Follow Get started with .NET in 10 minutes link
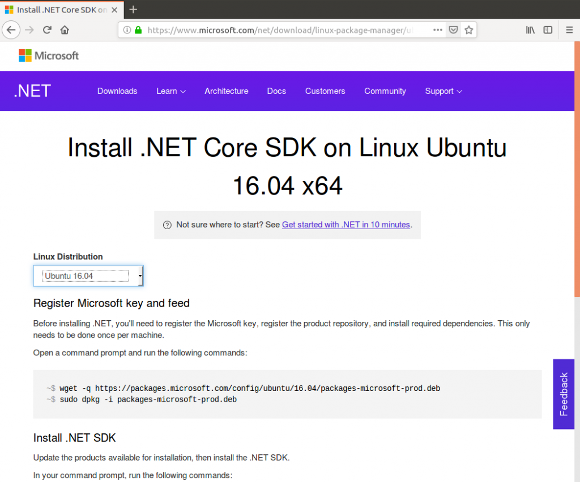This screenshot has height=482, width=580. [346, 225]
